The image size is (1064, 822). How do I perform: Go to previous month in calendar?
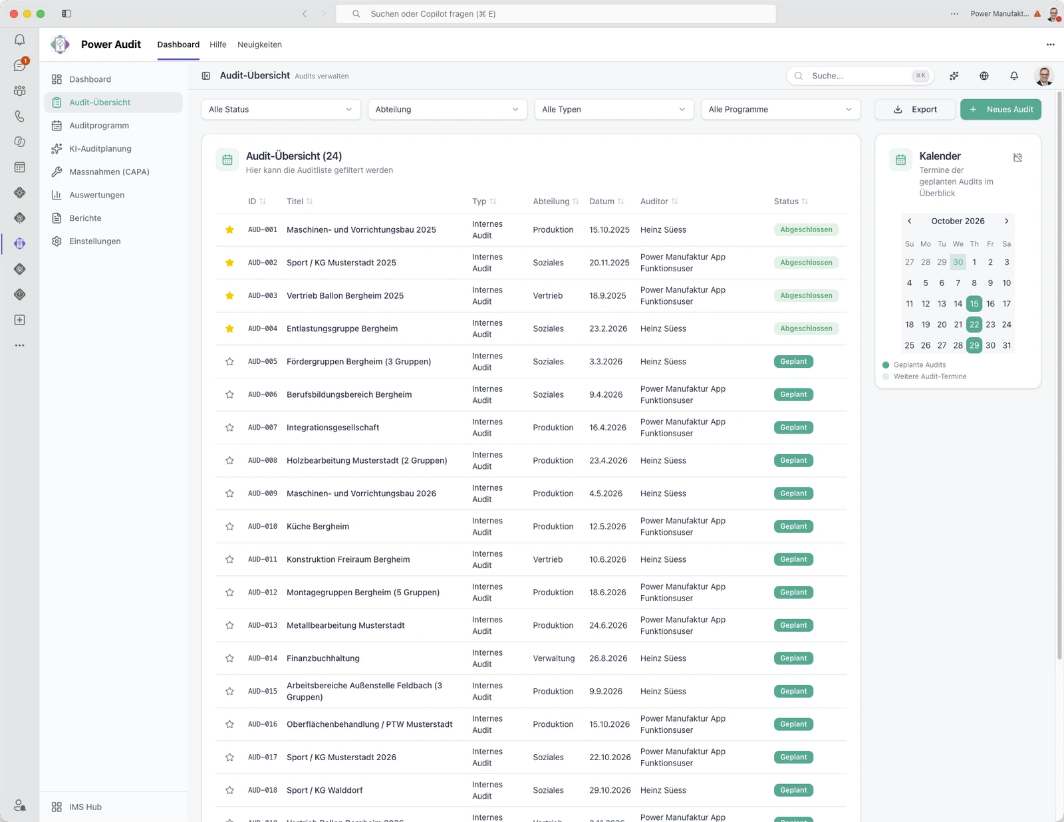[910, 221]
